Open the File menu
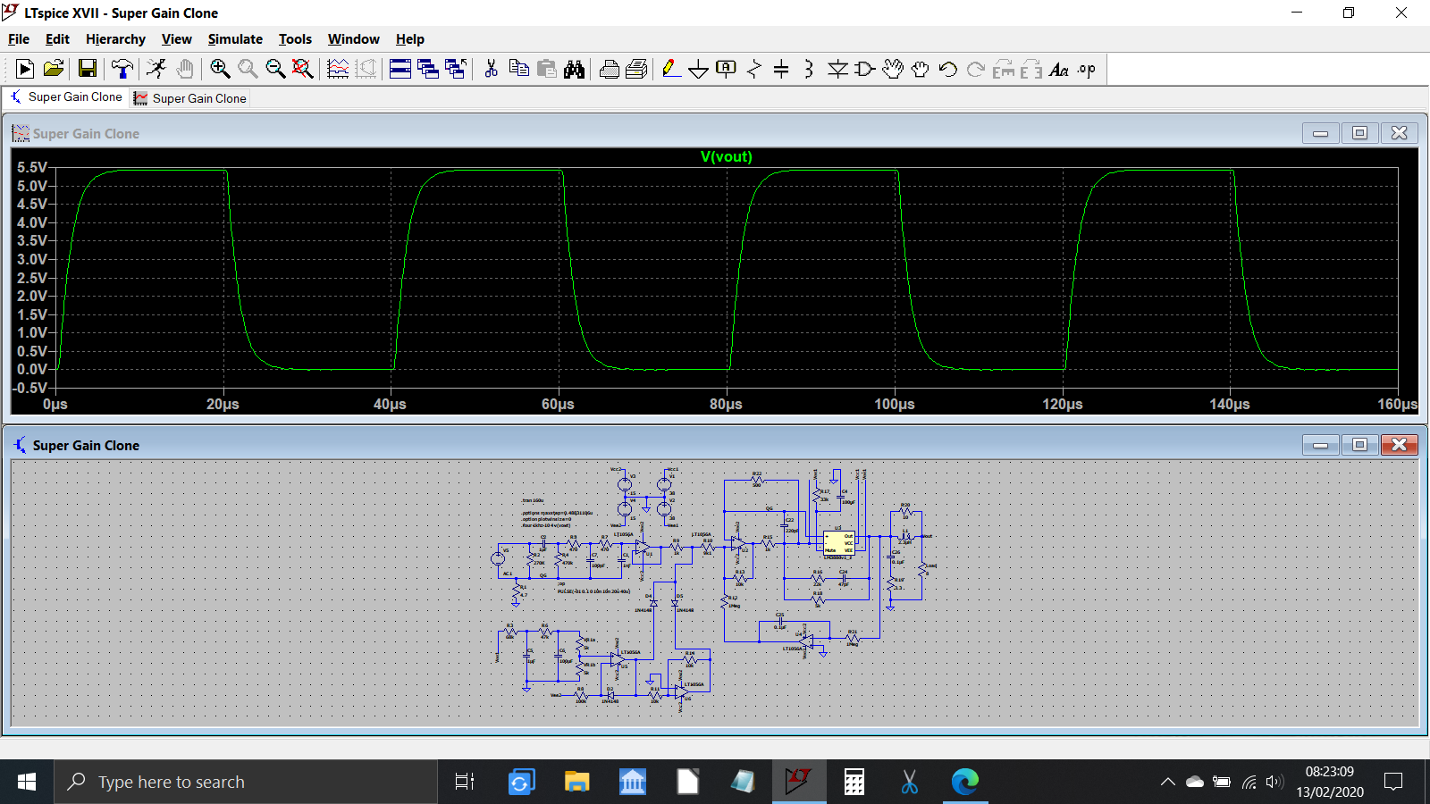 coord(19,39)
